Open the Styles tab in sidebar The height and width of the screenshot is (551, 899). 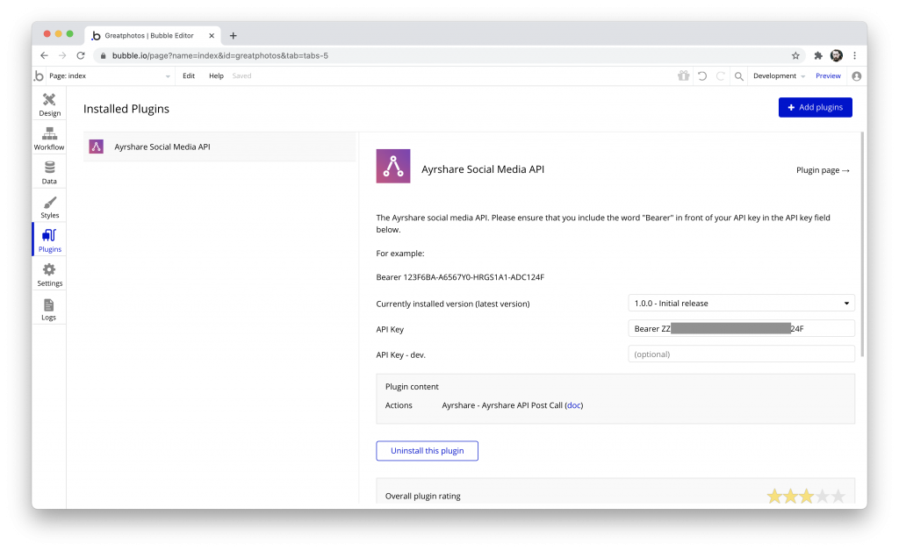[49, 207]
